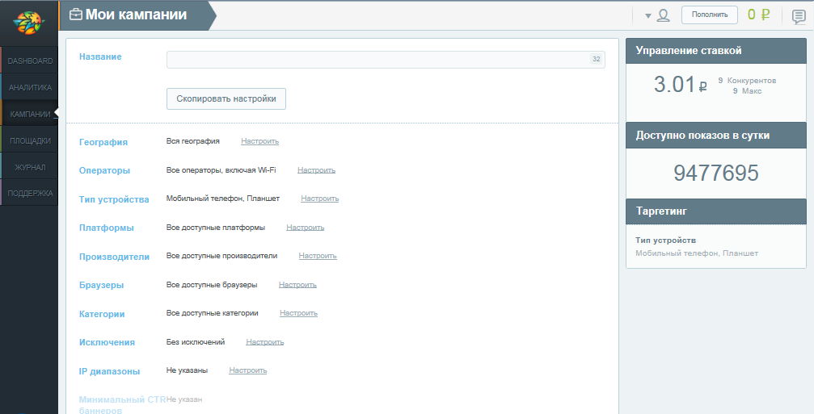Click the Не указаны value
The height and width of the screenshot is (414, 814).
(x=187, y=370)
